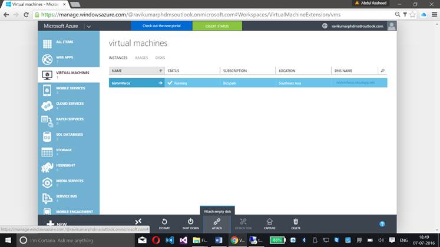Search the virtual machines table
Viewport: 440px width, 247px height.
(382, 71)
